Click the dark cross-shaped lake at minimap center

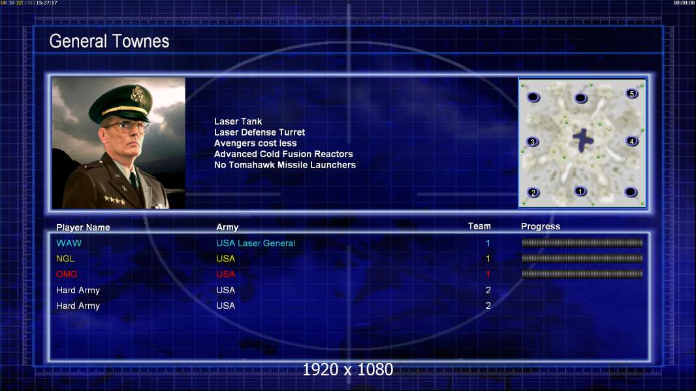point(582,140)
